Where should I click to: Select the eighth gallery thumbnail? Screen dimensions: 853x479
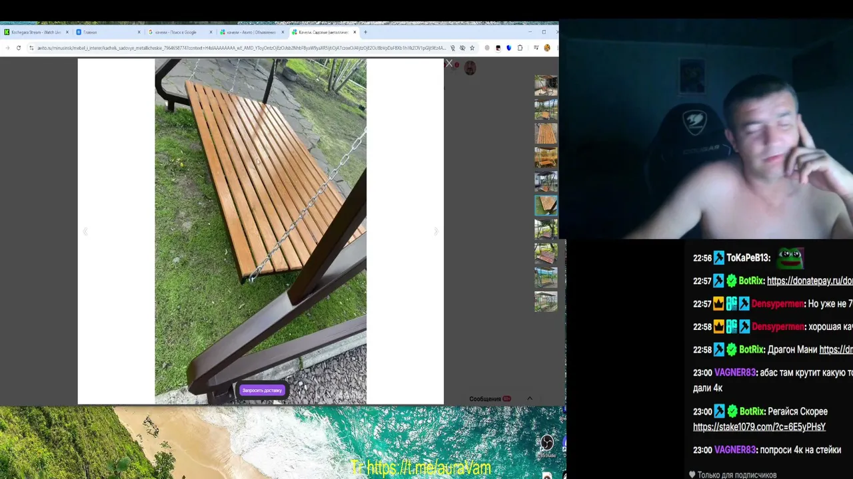546,253
